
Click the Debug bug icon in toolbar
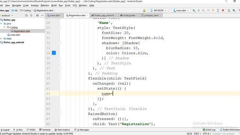(x=199, y=10)
